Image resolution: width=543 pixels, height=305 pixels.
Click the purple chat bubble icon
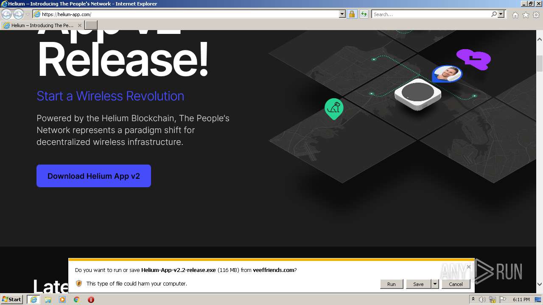pos(474,59)
